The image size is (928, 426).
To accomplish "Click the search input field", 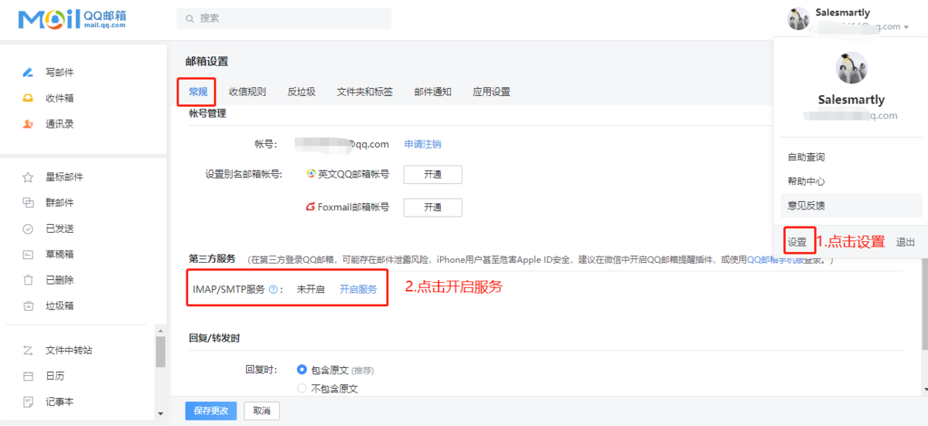I will (284, 19).
